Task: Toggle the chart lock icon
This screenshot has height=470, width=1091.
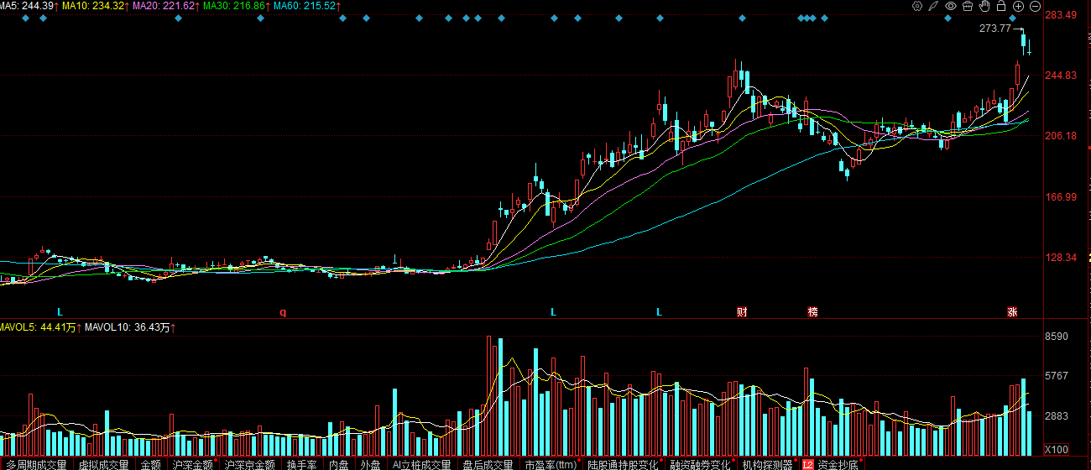Action: coord(1001,6)
